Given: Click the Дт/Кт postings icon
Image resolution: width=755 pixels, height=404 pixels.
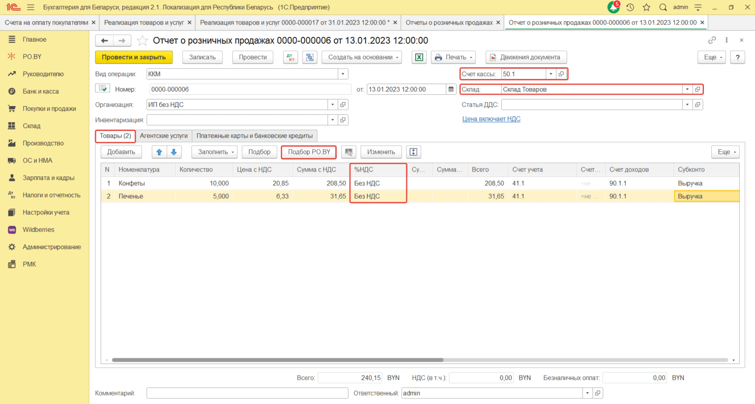Looking at the screenshot, I should point(290,58).
